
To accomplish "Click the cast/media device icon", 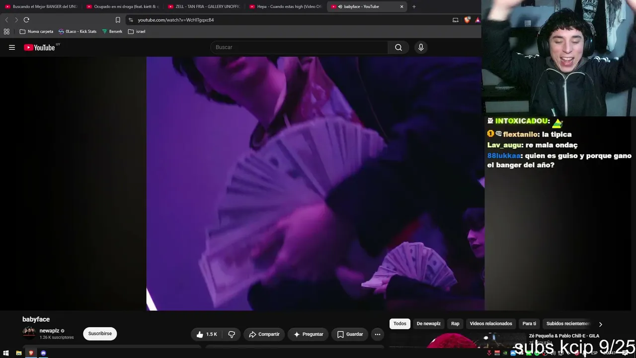I will (x=455, y=20).
